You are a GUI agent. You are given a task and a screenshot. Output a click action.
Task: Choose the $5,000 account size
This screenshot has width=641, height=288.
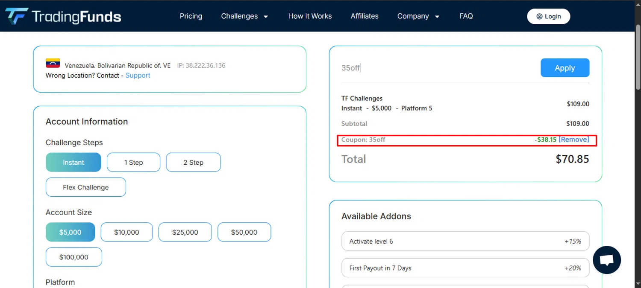[71, 232]
